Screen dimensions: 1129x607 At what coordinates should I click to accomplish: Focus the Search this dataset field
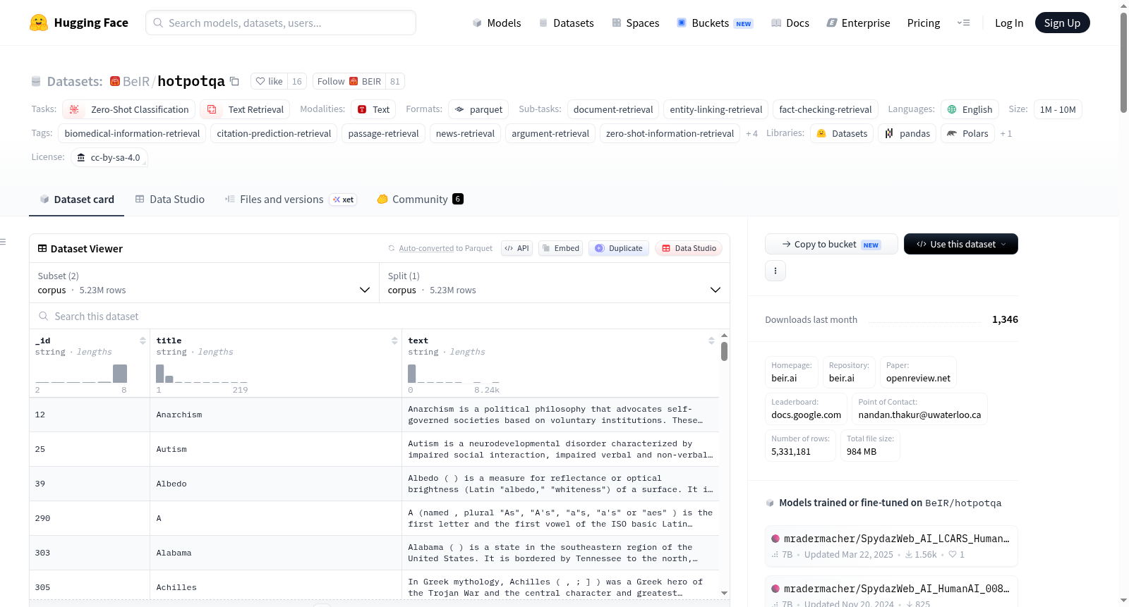(x=380, y=316)
